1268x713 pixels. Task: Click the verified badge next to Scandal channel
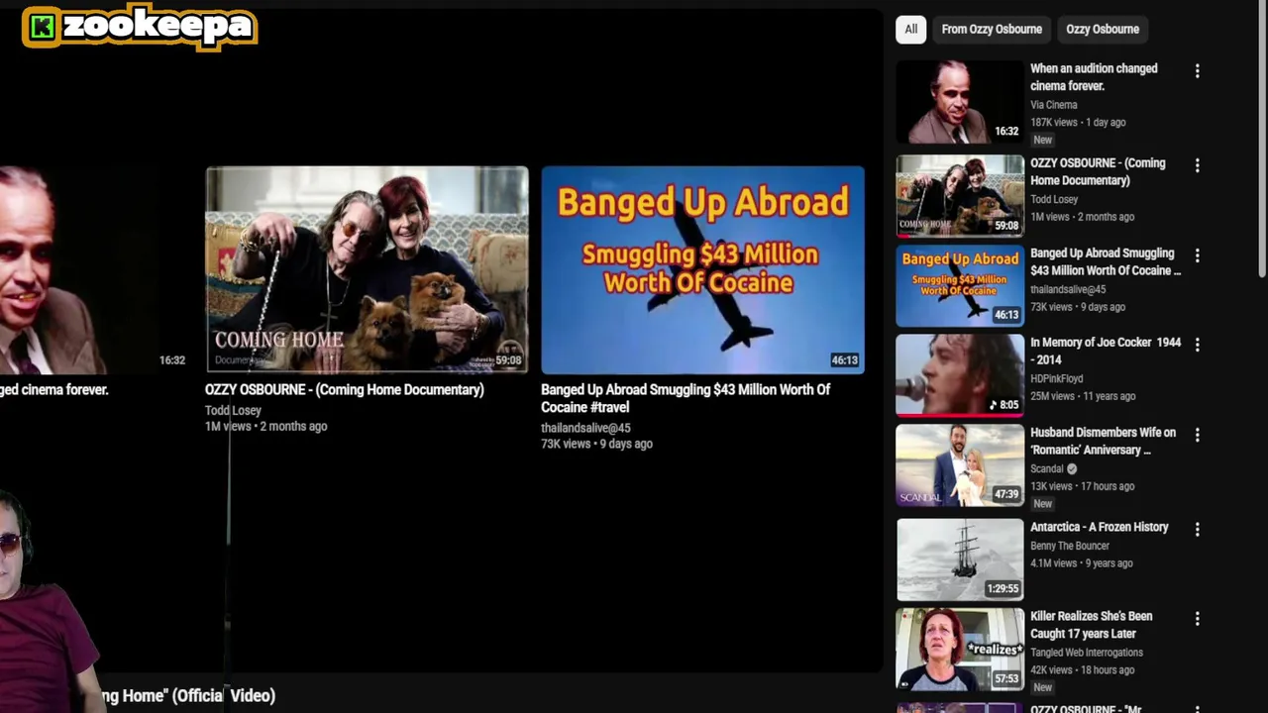[1072, 469]
